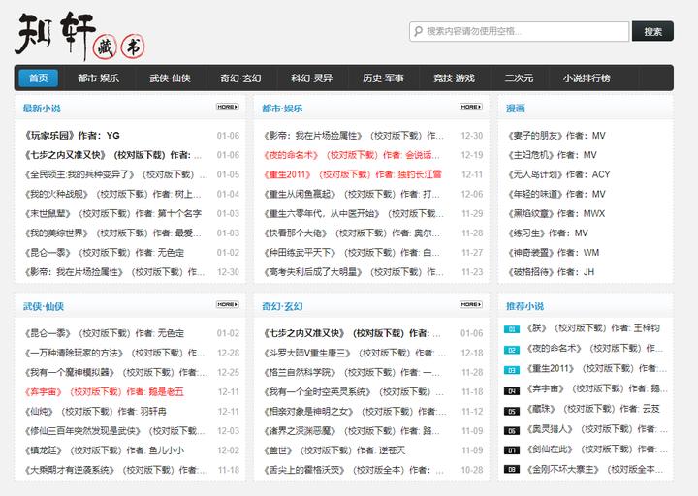Open 历史·军事 navigation menu item
Viewport: 698px width, 496px height.
383,78
